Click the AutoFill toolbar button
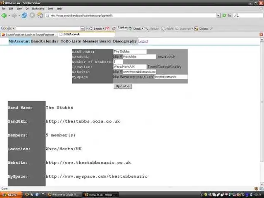The height and width of the screenshot is (198, 264). coord(167,29)
